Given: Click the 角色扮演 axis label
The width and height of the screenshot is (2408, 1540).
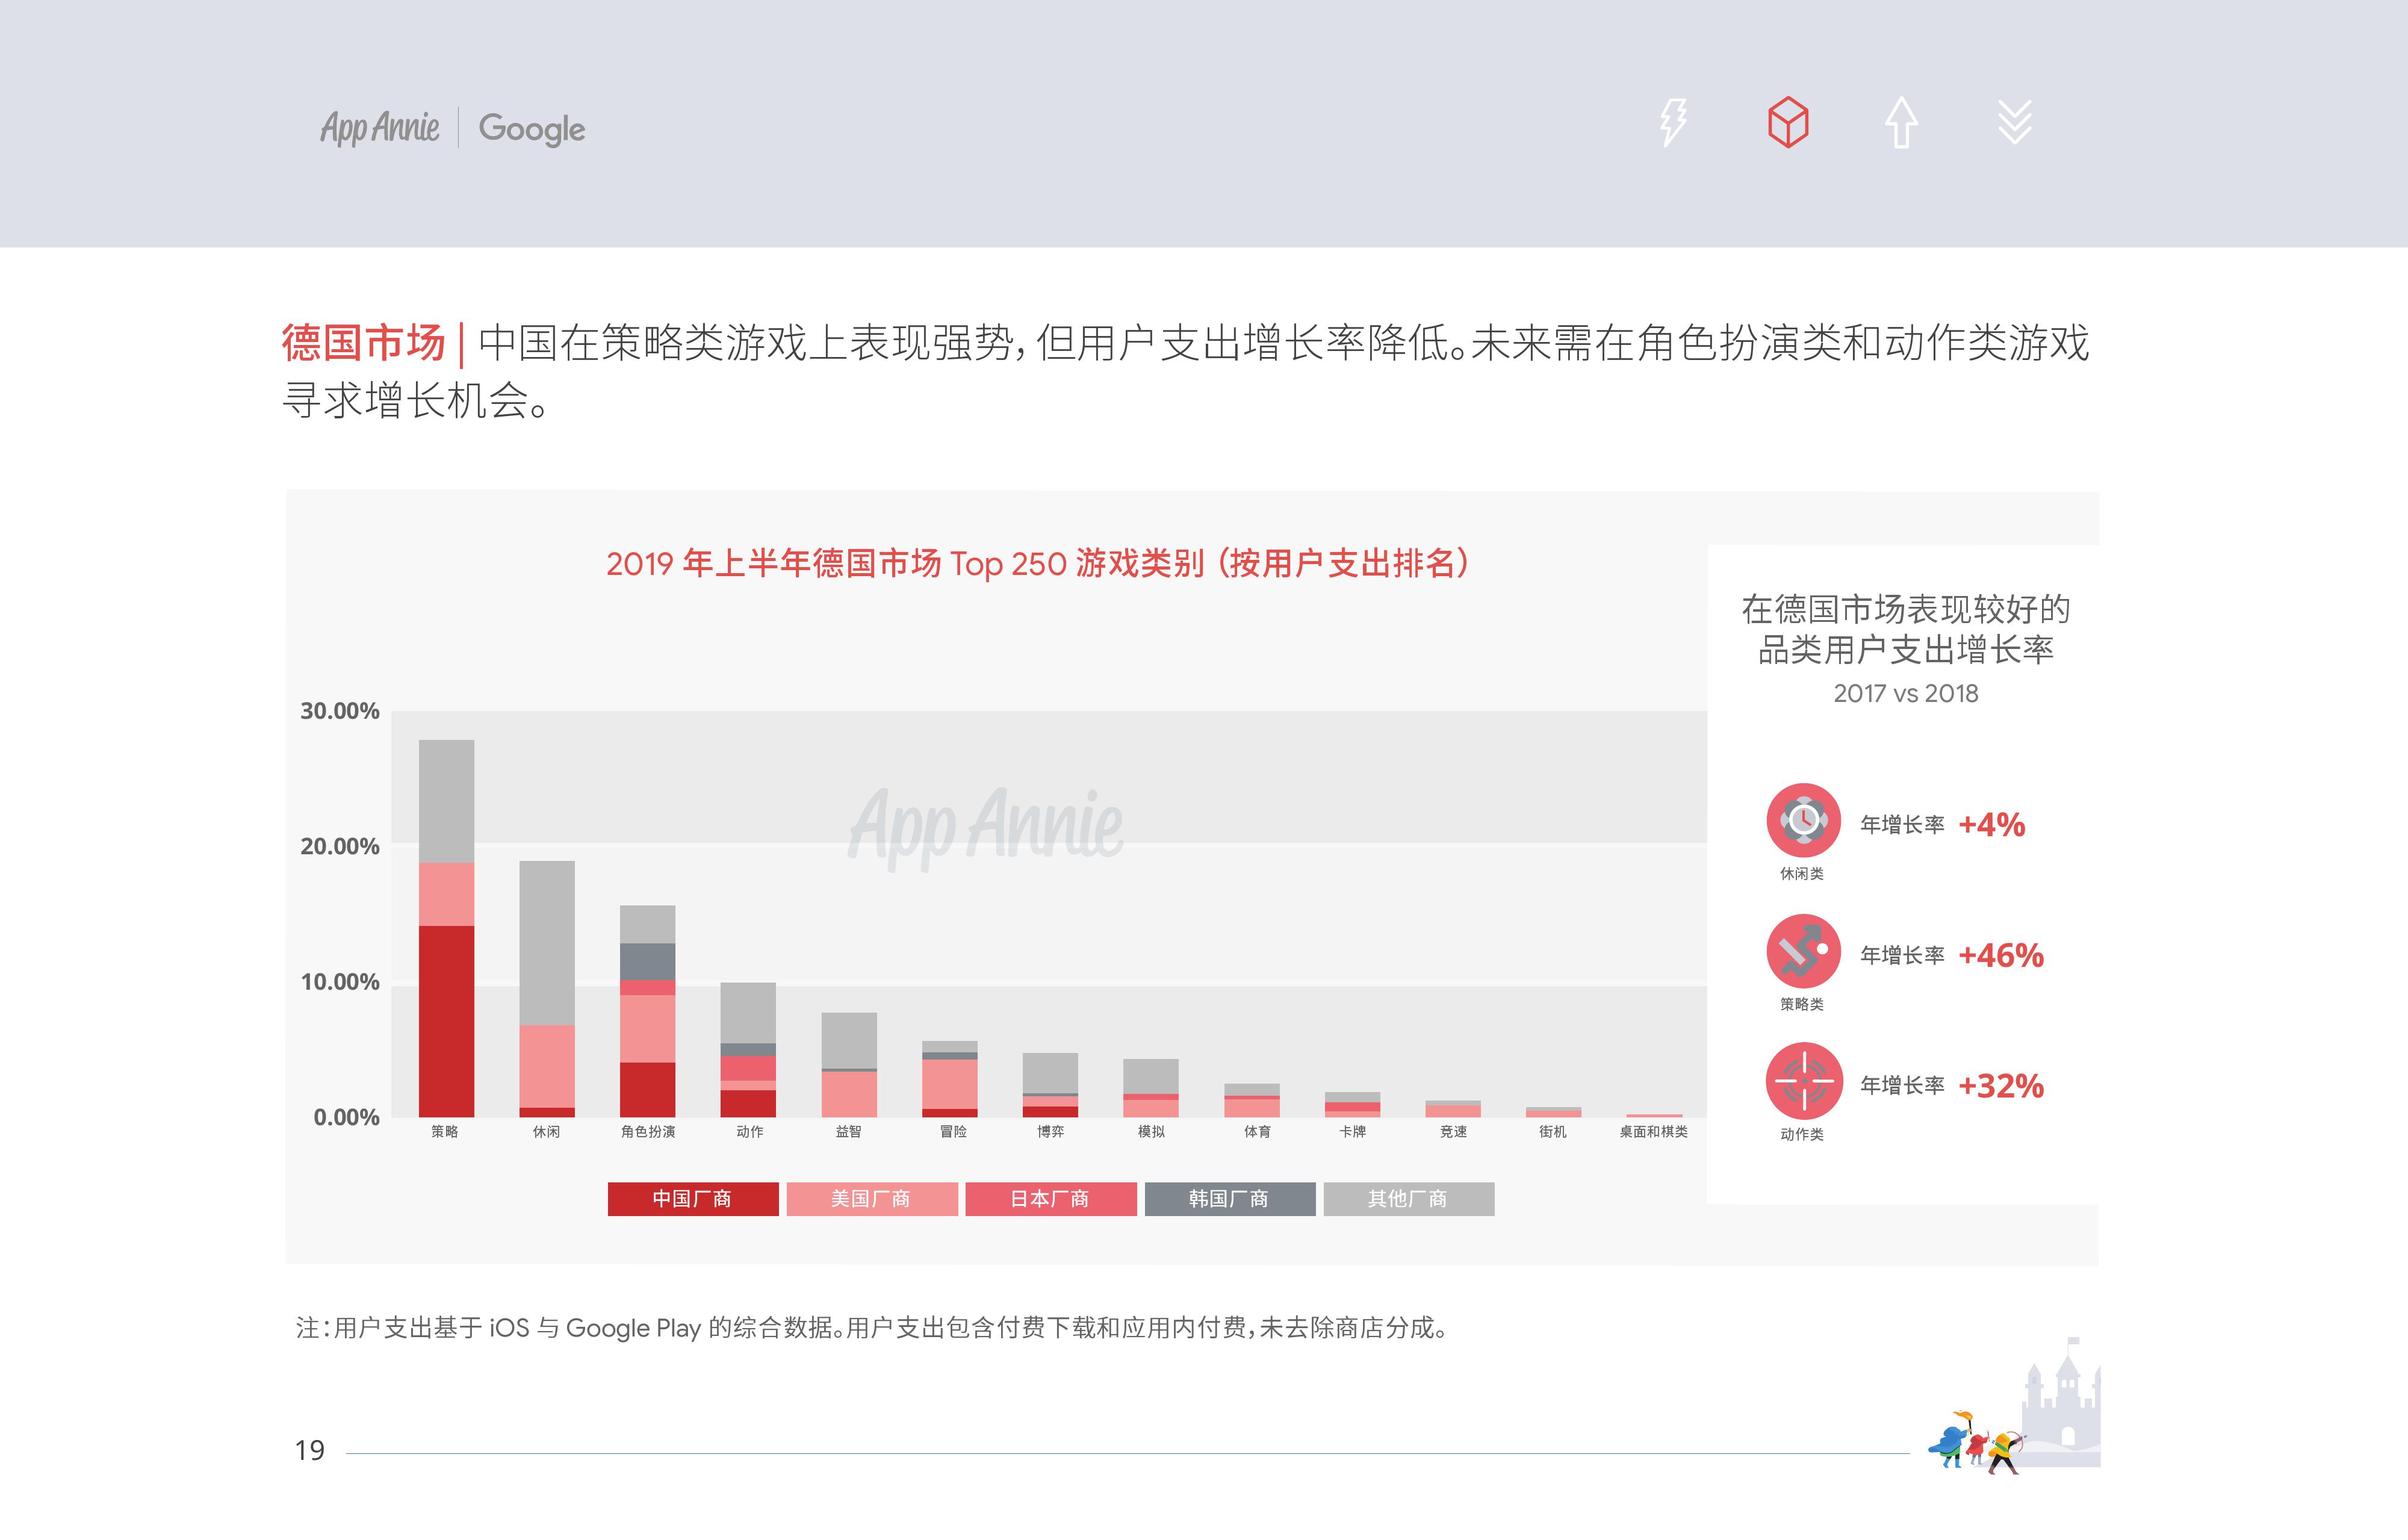Looking at the screenshot, I should click(648, 1132).
